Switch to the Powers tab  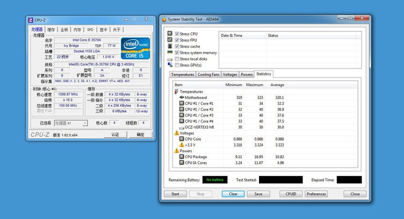(x=246, y=74)
